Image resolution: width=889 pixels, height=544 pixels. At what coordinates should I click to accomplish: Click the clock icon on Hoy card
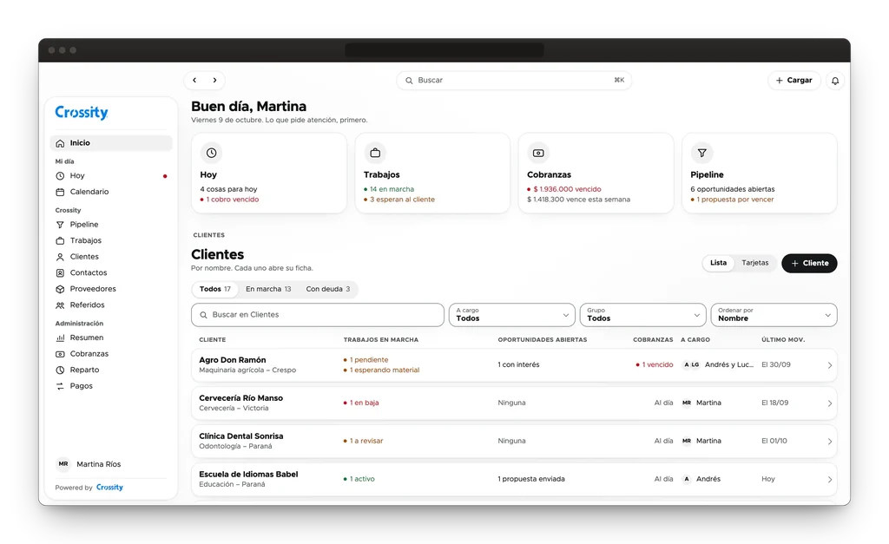click(x=212, y=153)
